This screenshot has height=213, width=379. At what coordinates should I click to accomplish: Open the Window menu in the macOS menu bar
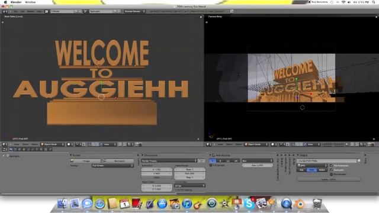point(30,2)
